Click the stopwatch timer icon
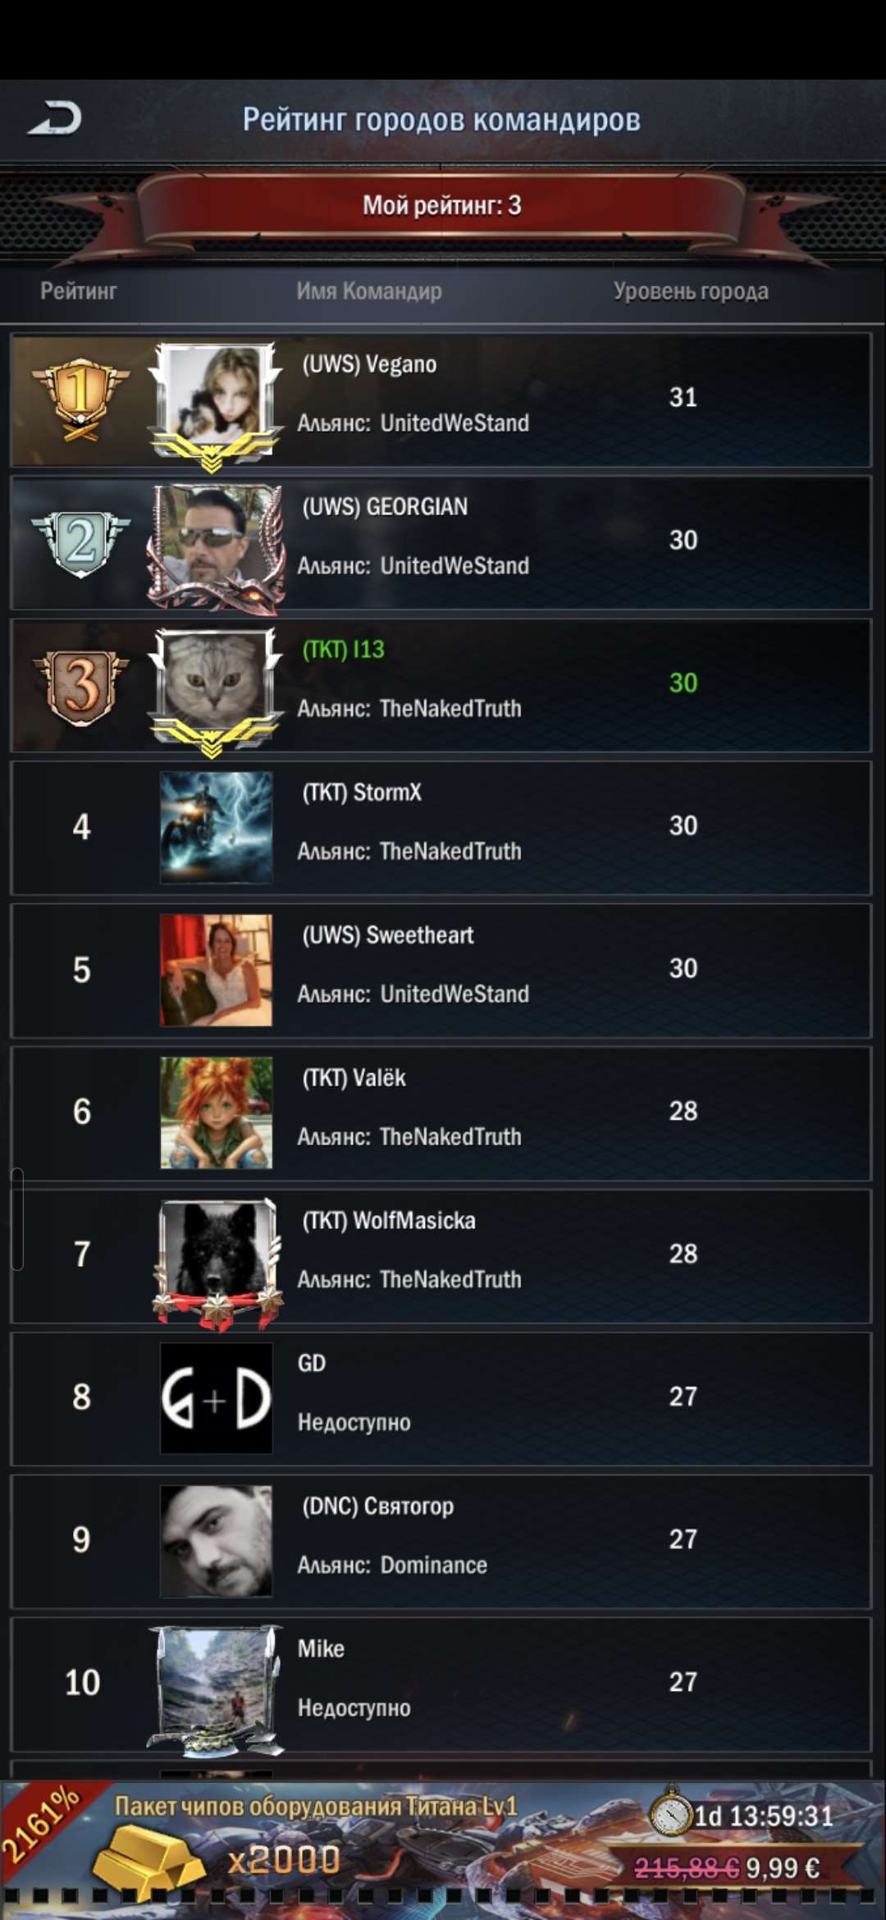 671,1813
